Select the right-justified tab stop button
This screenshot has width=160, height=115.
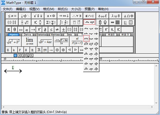tap(23, 56)
